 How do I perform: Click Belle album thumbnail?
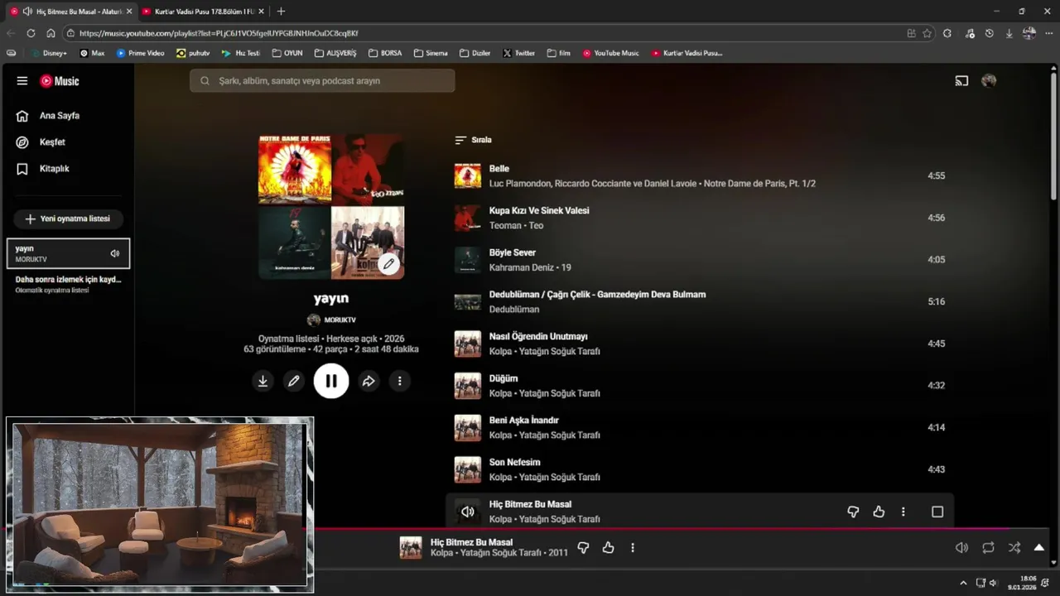pyautogui.click(x=468, y=175)
